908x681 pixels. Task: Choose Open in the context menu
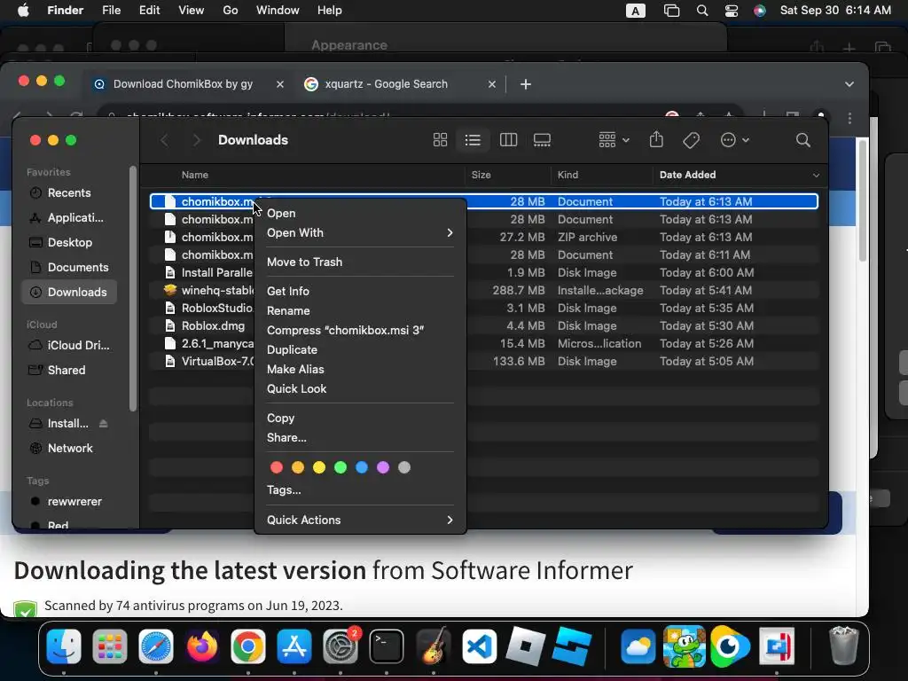pos(360,213)
